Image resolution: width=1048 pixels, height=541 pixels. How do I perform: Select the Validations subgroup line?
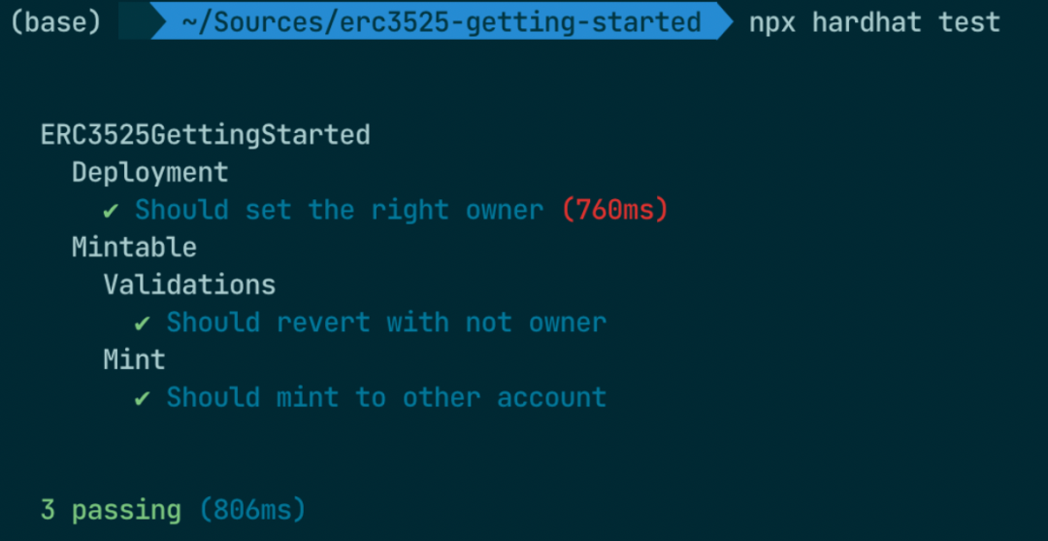click(189, 285)
